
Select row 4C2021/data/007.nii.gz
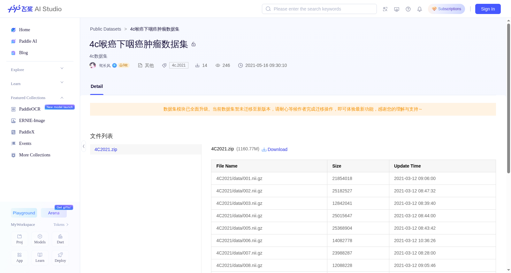[x=354, y=253]
